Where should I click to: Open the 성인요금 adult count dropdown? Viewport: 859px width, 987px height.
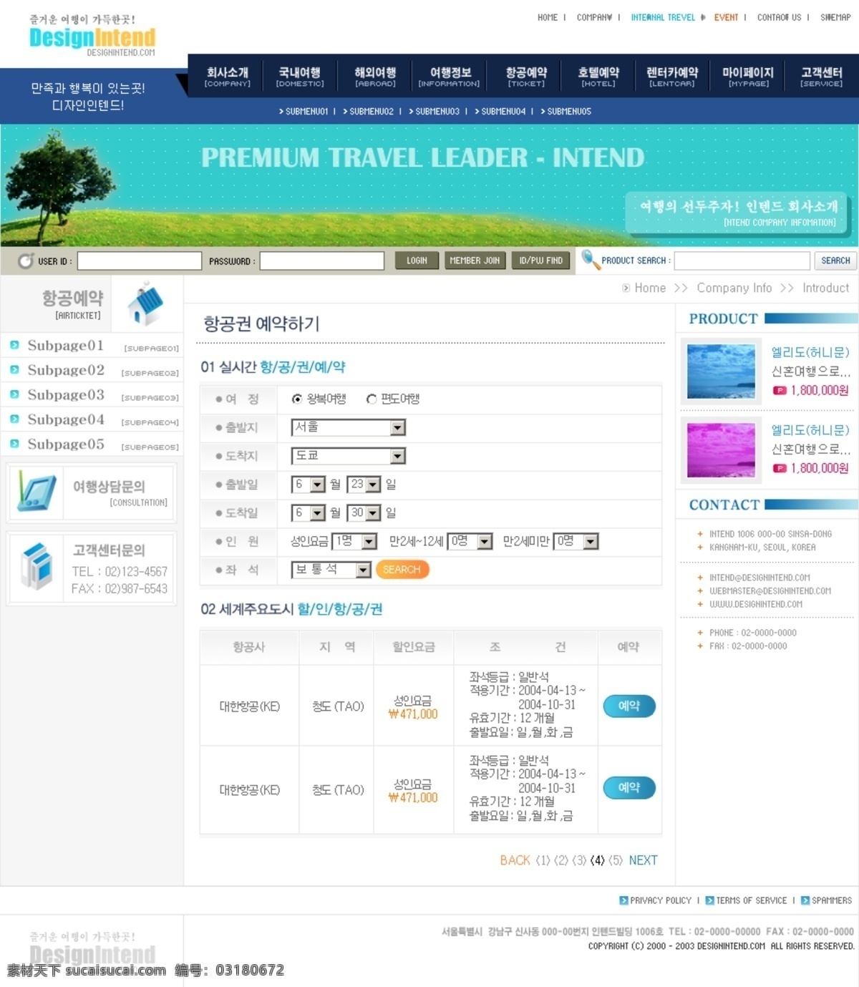[x=354, y=542]
